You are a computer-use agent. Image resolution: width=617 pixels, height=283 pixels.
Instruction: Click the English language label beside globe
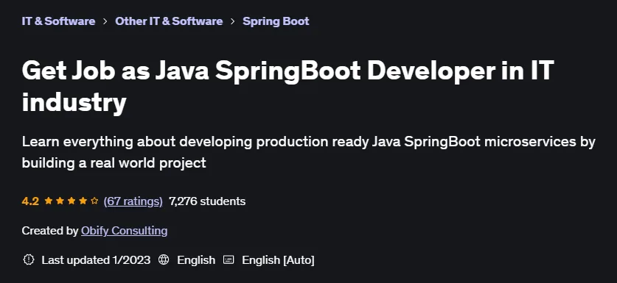[x=196, y=259]
